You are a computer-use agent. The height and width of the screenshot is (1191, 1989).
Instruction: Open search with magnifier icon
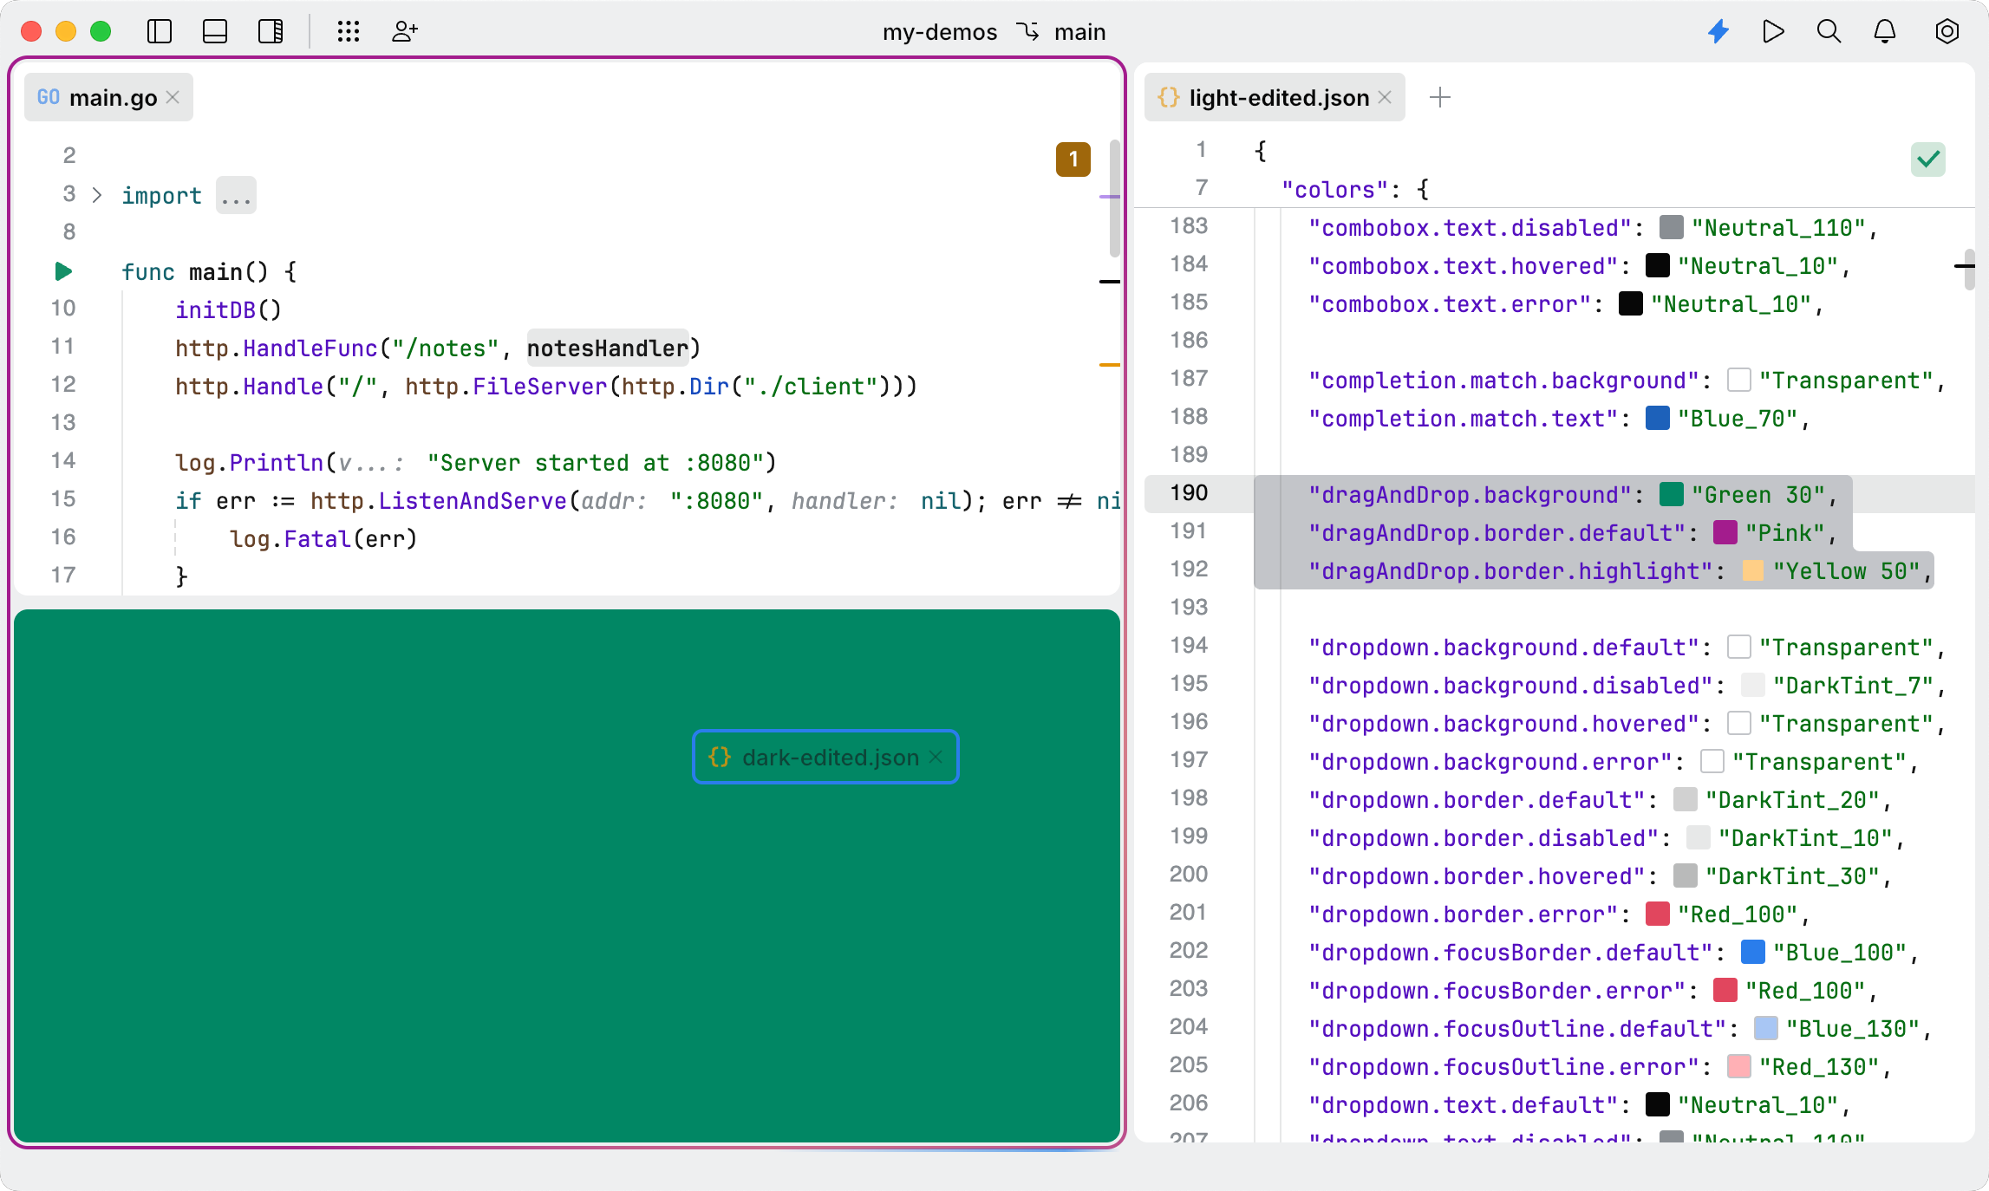click(1829, 32)
